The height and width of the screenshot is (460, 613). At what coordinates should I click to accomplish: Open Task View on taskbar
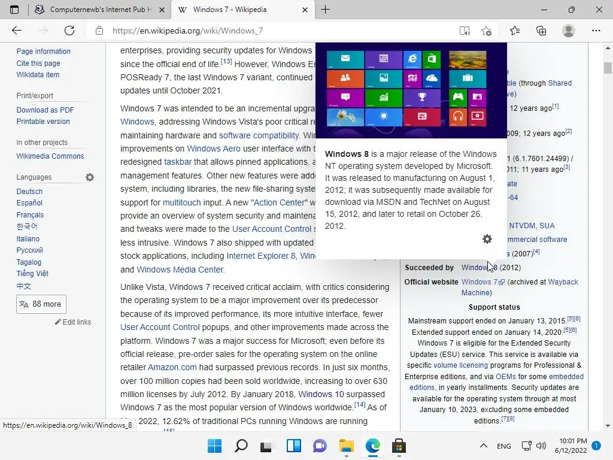[266, 446]
